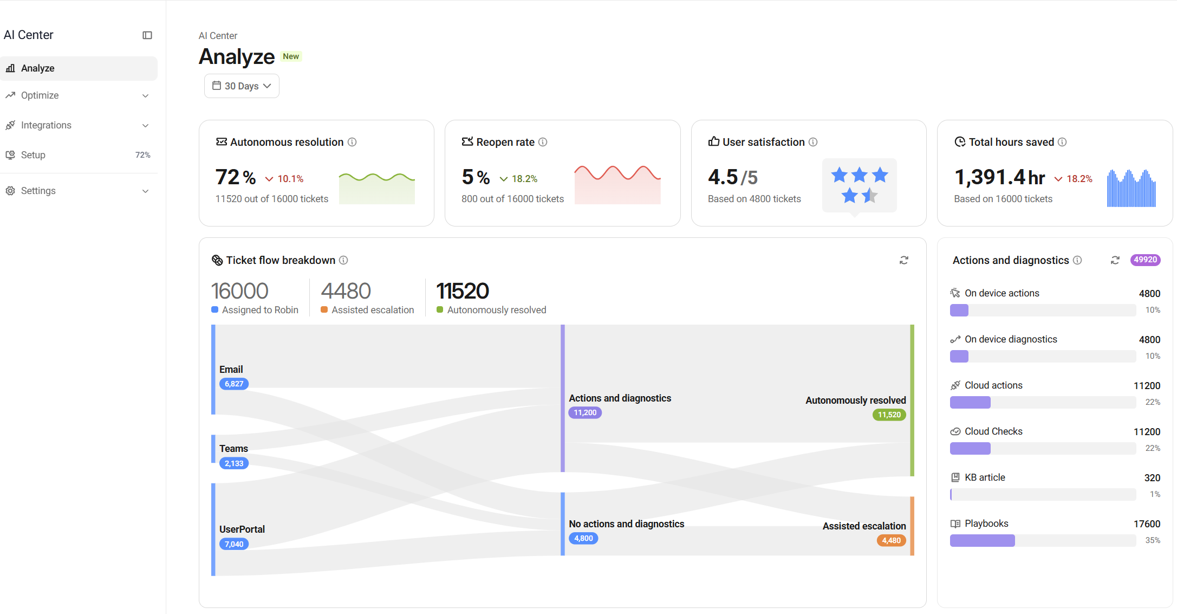Click the Reopen rate card icon
1177x614 pixels.
click(467, 142)
